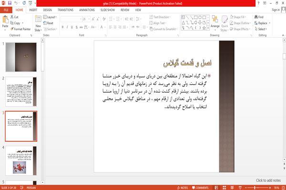286x190 pixels.
Task: Click the zoom out minus button
Action: 245,188
